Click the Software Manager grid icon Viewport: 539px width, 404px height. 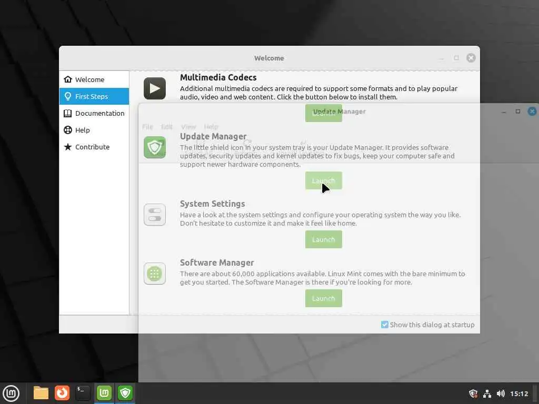pyautogui.click(x=154, y=274)
